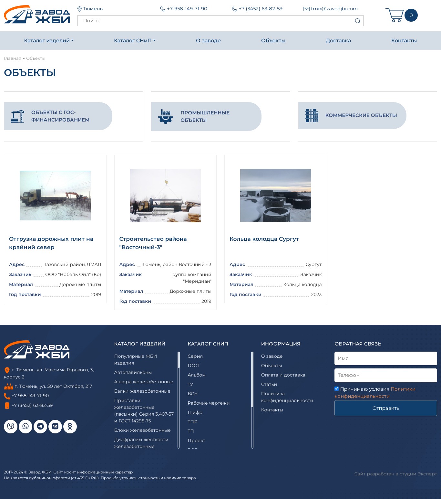Open the ГОСТ footer link

[x=194, y=366]
